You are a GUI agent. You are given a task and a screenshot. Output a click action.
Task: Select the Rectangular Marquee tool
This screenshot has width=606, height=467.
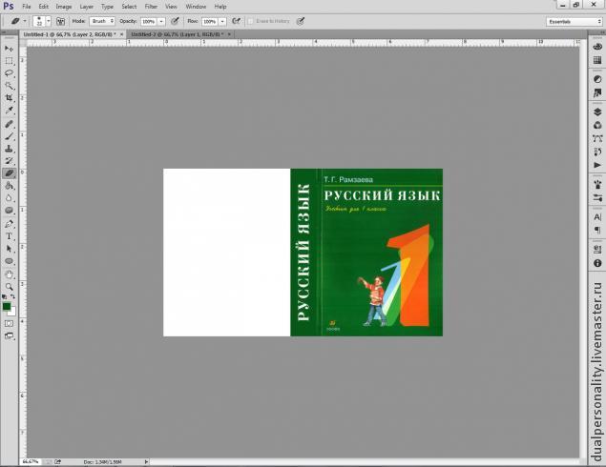10,60
